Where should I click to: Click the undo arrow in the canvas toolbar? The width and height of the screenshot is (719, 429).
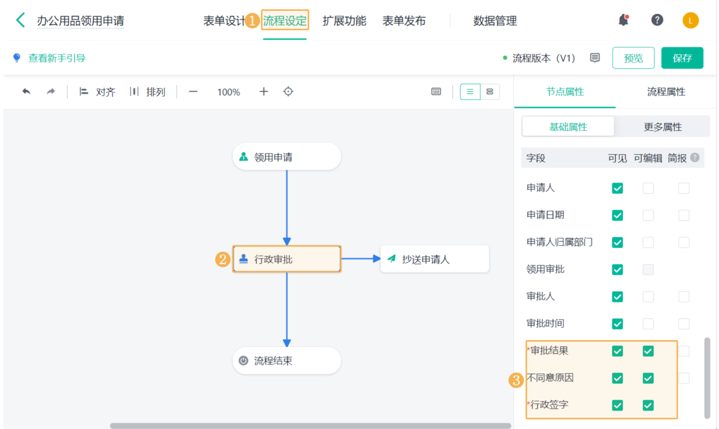click(x=25, y=92)
